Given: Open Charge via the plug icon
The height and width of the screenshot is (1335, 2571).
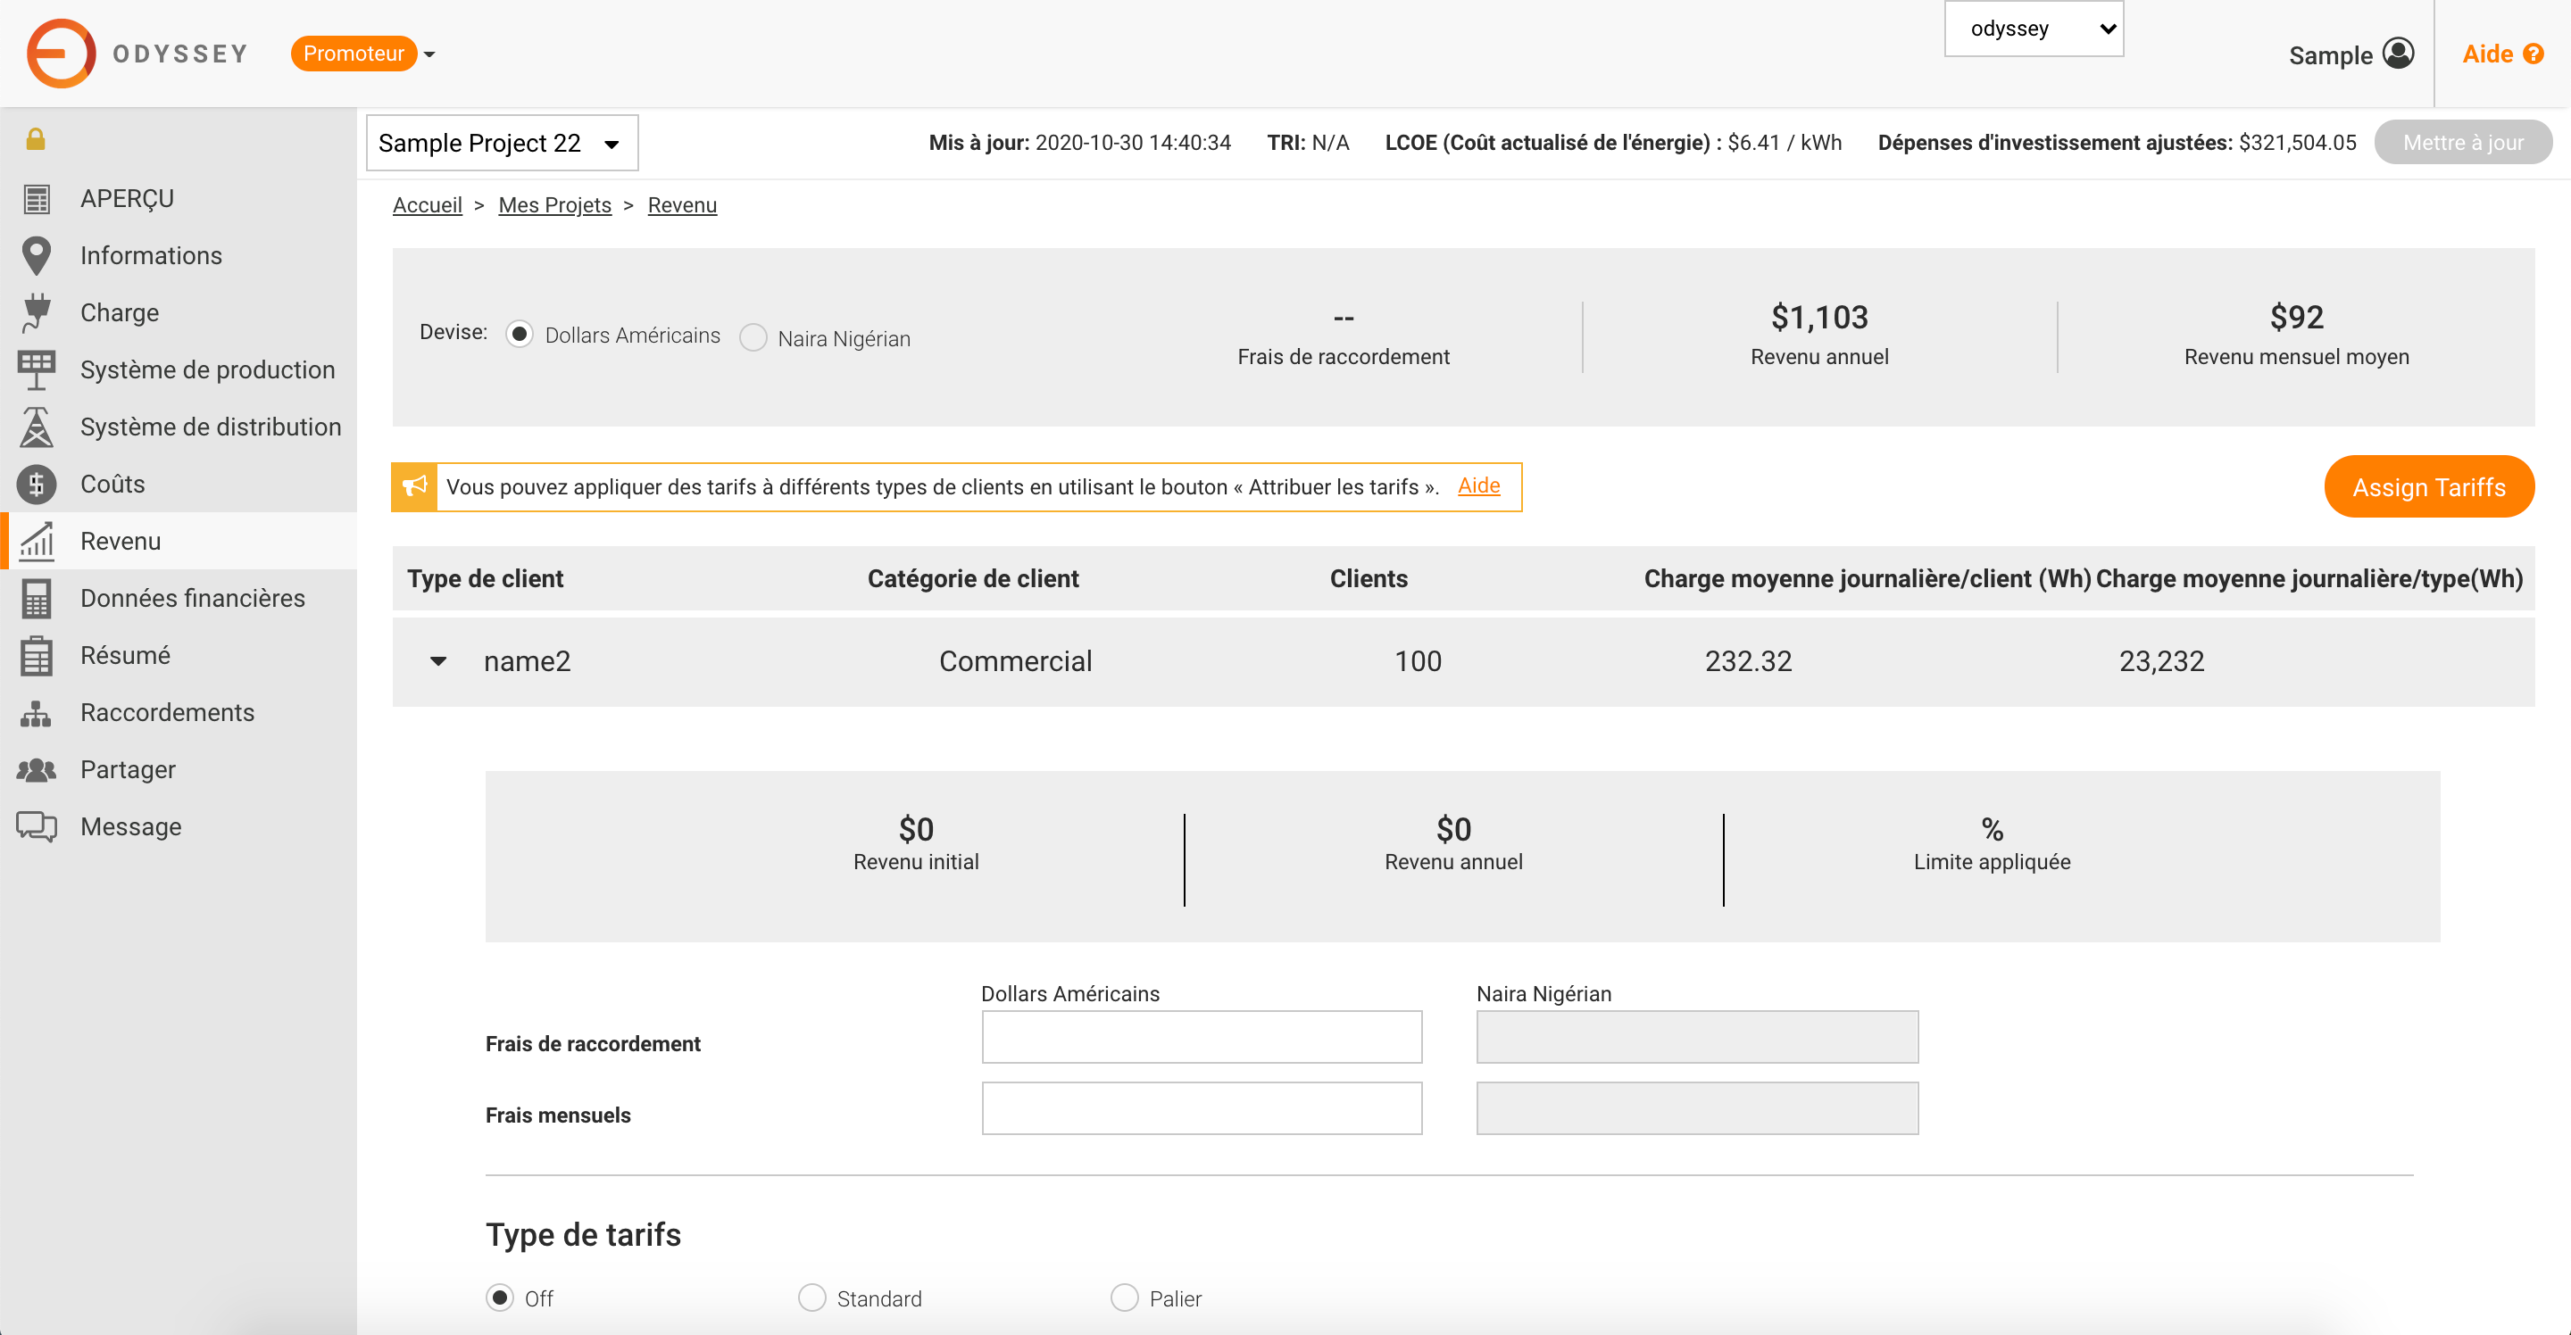Looking at the screenshot, I should 36,312.
